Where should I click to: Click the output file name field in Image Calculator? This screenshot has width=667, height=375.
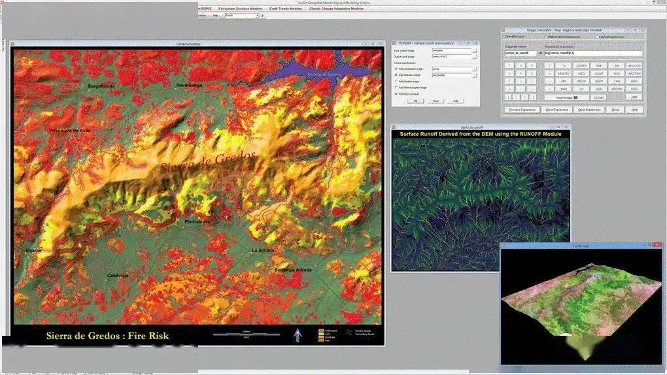point(521,53)
